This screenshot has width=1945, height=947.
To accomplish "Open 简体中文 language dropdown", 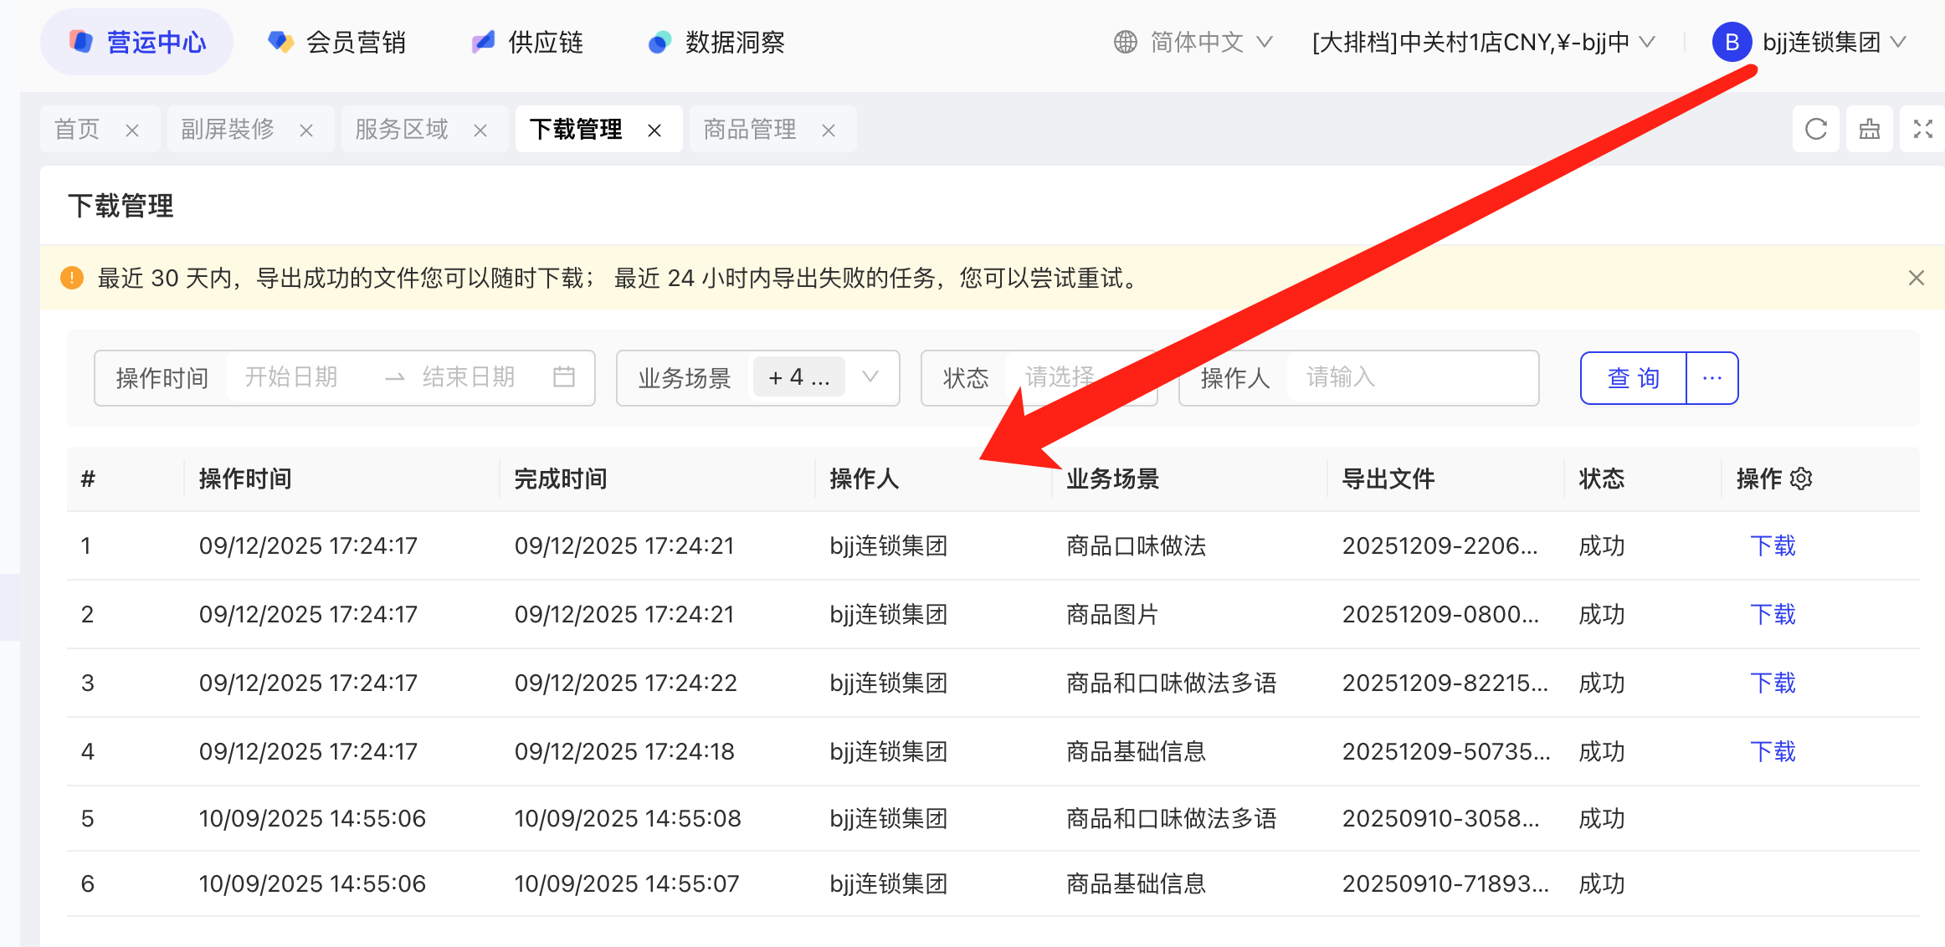I will [1197, 42].
